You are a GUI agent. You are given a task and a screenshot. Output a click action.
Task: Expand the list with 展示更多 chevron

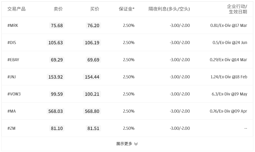click(127, 144)
